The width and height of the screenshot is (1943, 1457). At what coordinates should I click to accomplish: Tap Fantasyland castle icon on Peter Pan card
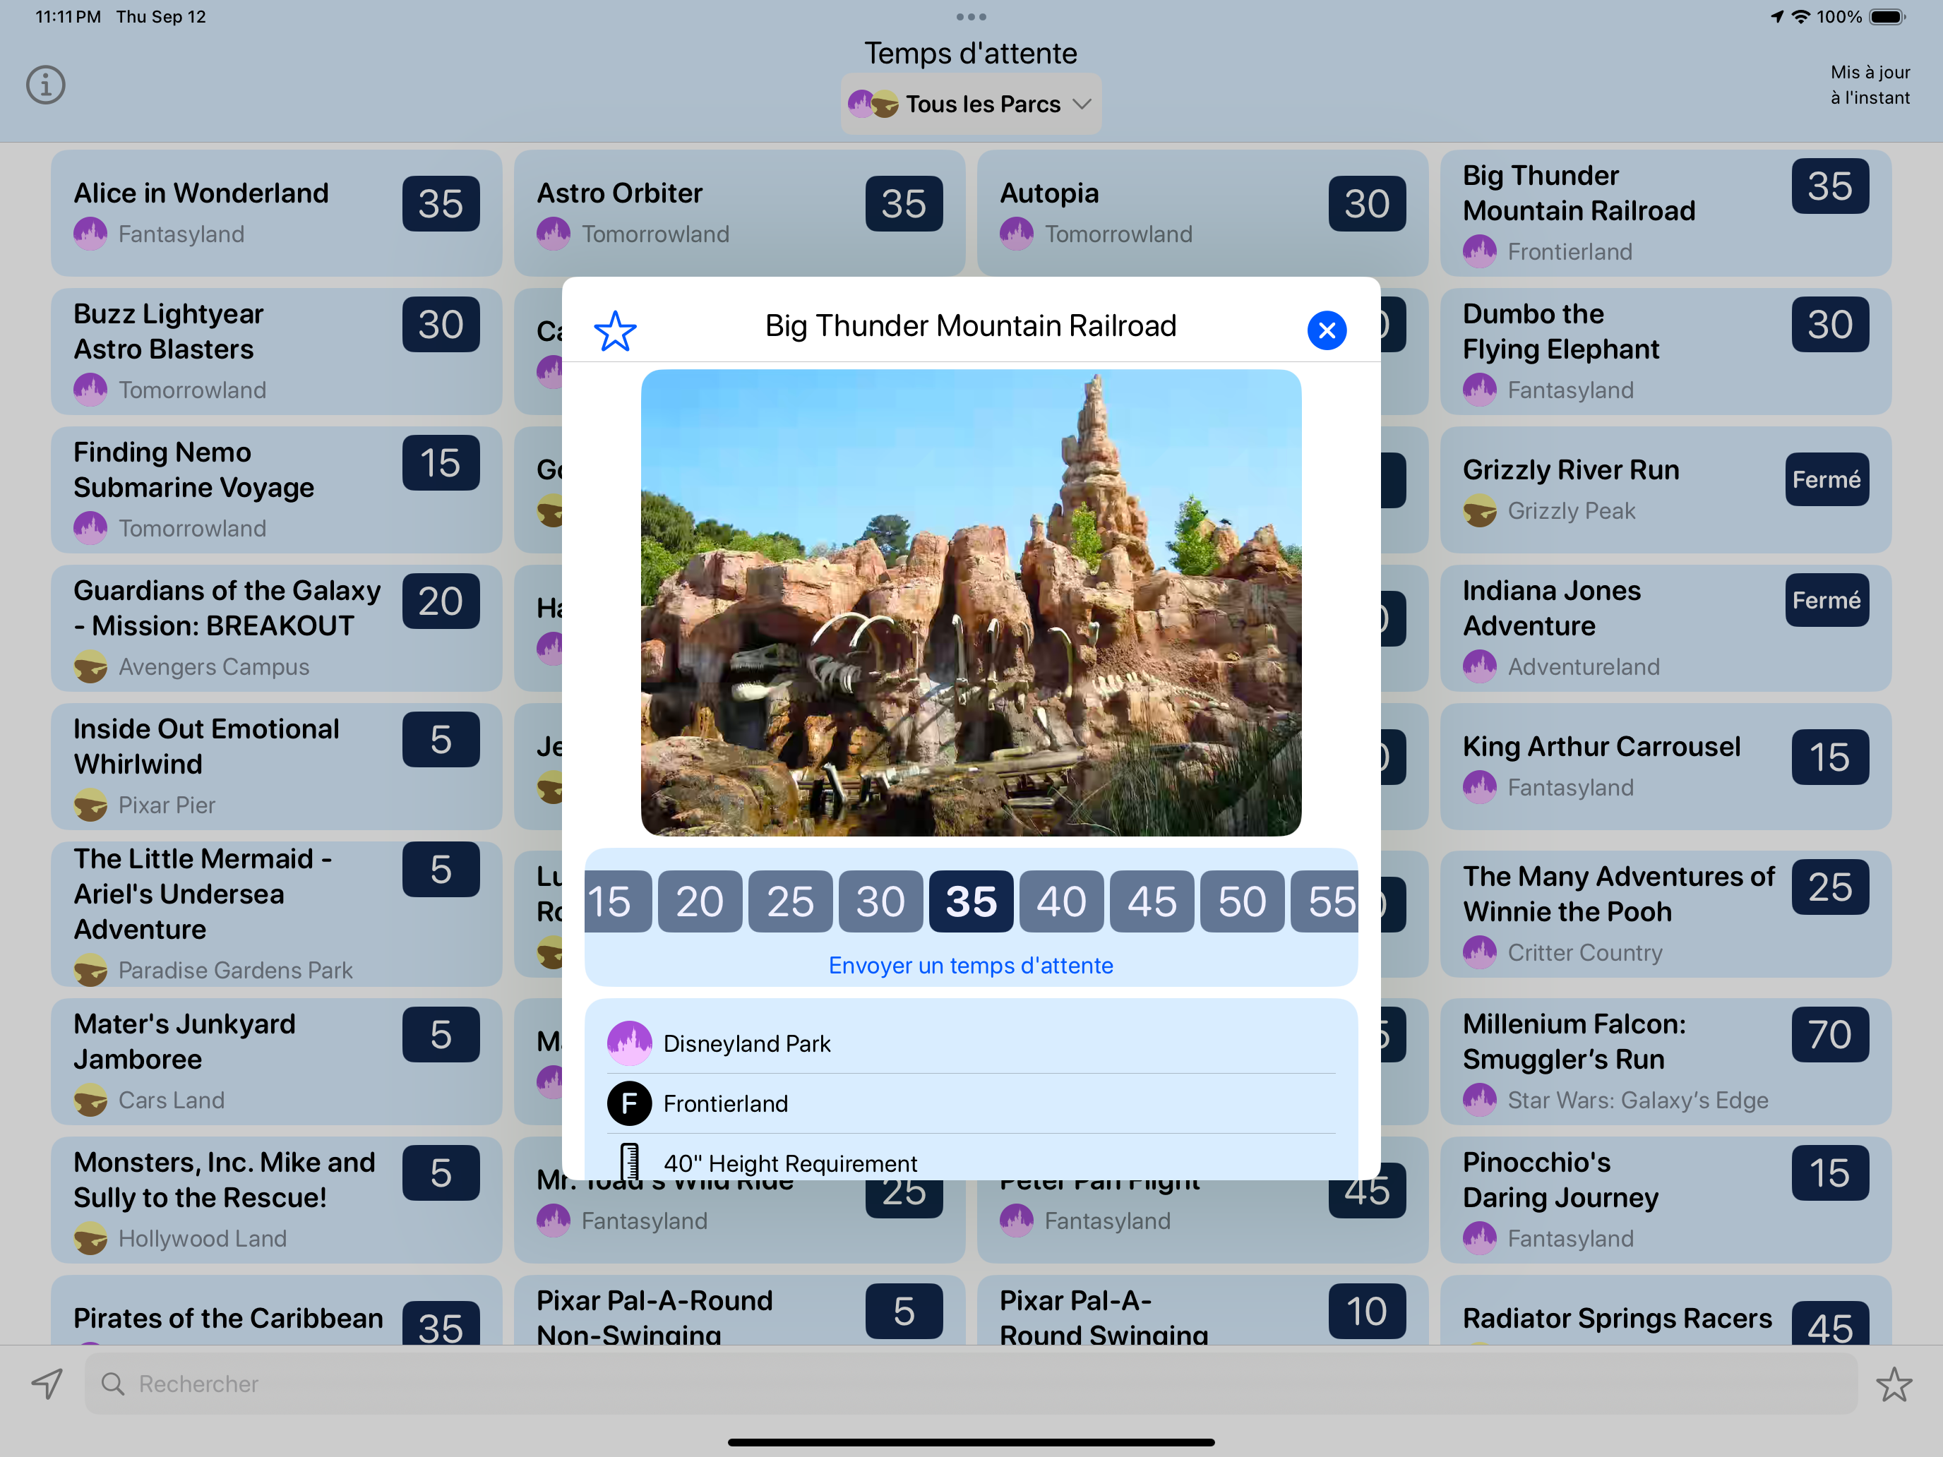click(1016, 1221)
